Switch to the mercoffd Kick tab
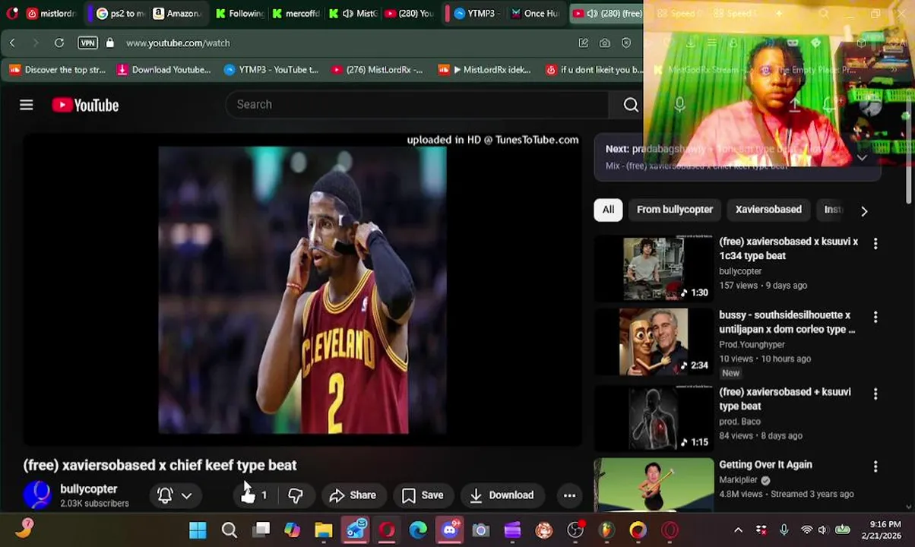915x547 pixels. 296,13
